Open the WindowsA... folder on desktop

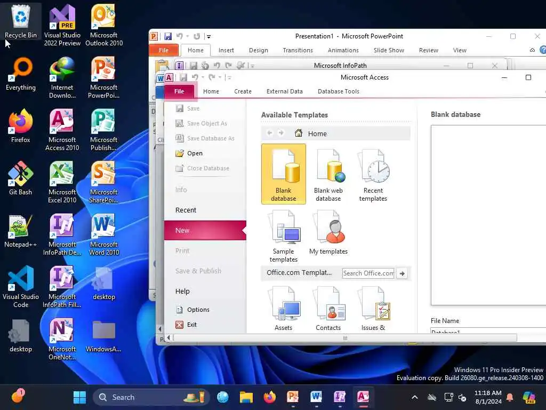click(104, 335)
